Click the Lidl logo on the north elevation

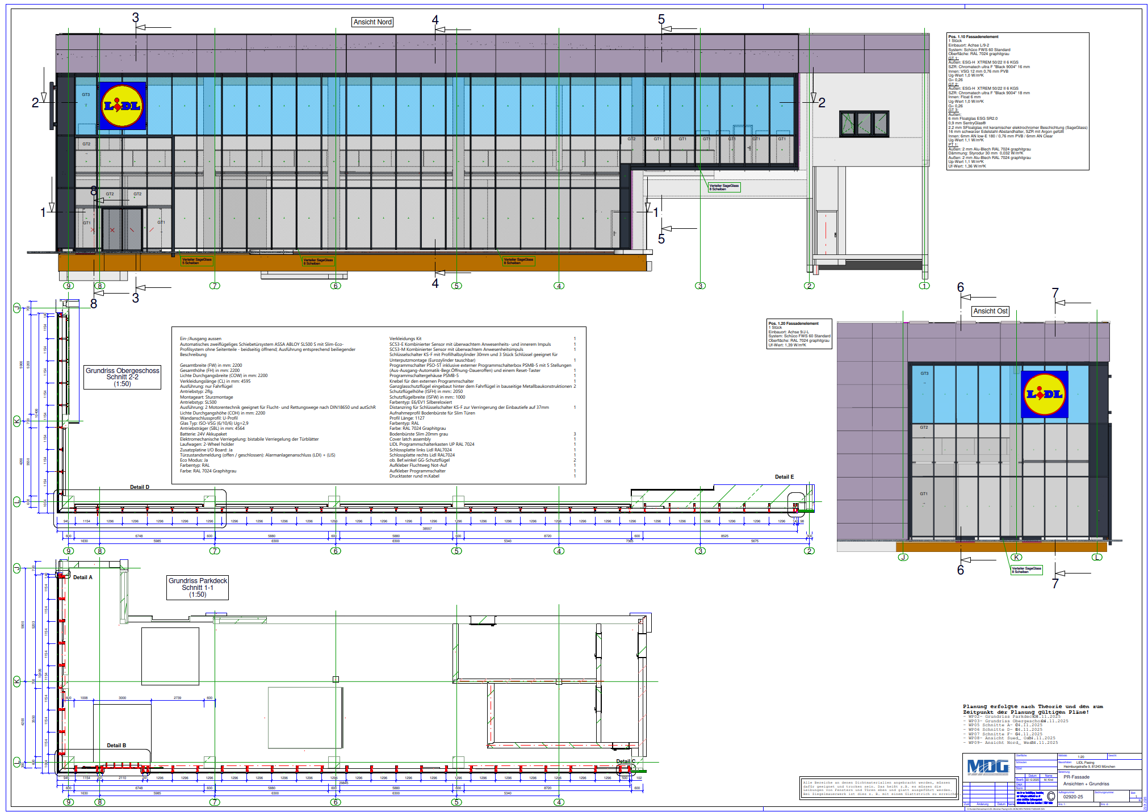pyautogui.click(x=123, y=106)
